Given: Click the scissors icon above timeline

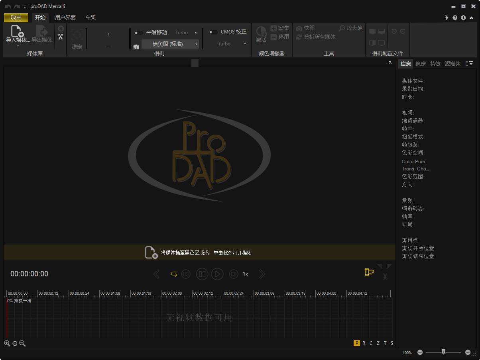Looking at the screenshot, I should 385,276.
